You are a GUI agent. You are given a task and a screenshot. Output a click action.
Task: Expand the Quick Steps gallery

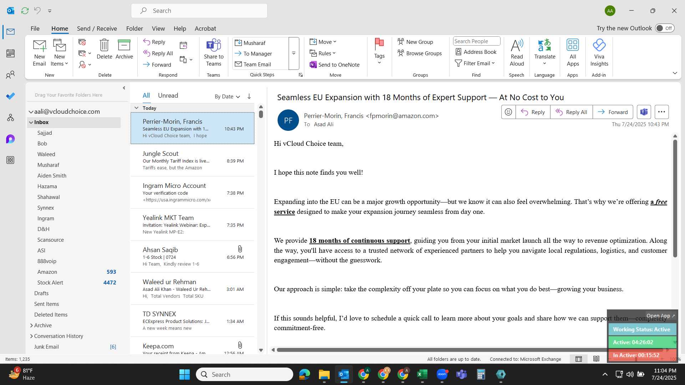294,53
